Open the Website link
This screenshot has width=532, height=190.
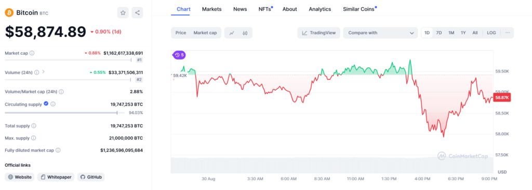coord(20,177)
